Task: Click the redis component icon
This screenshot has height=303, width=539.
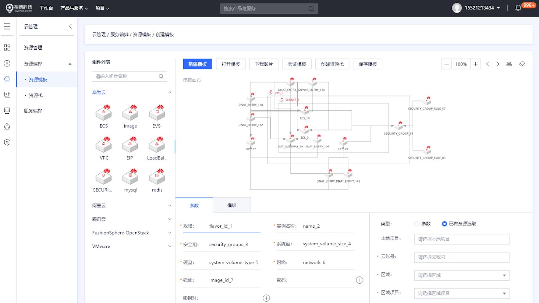Action: point(157,177)
